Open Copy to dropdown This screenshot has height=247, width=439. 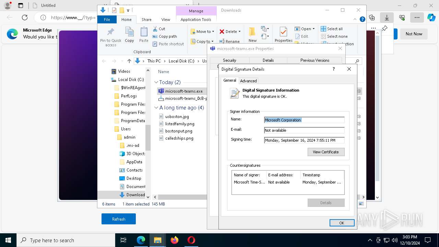click(202, 42)
